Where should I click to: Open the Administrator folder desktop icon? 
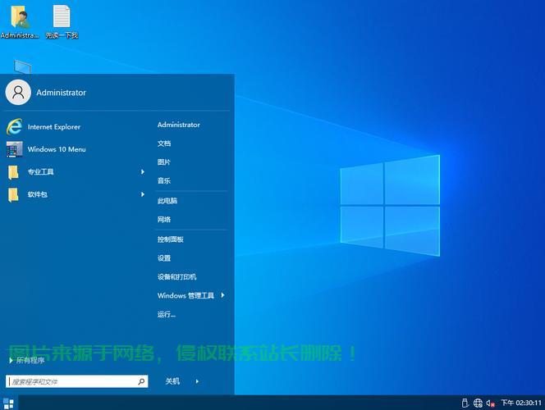(x=20, y=20)
